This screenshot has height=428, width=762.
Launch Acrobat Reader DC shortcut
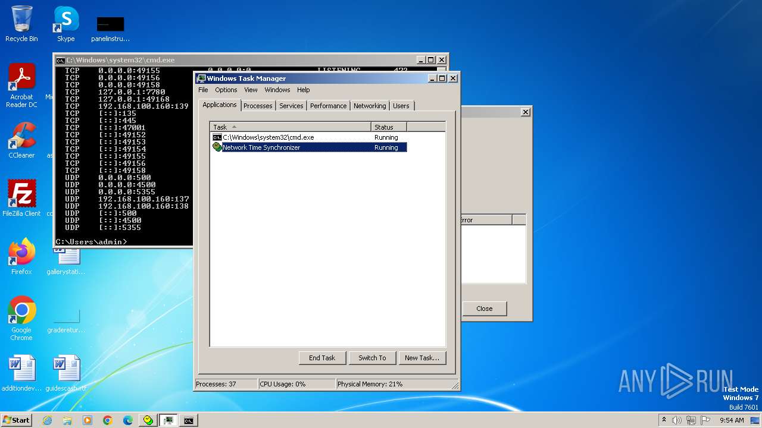click(x=21, y=86)
